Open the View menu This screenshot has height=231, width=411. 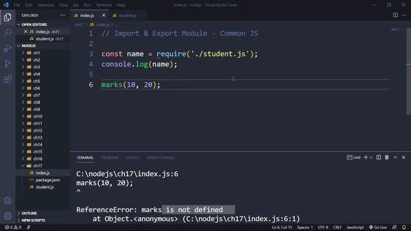coord(64,5)
